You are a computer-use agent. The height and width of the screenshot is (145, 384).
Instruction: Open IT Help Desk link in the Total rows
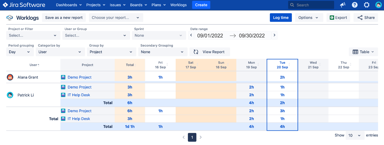point(79,119)
